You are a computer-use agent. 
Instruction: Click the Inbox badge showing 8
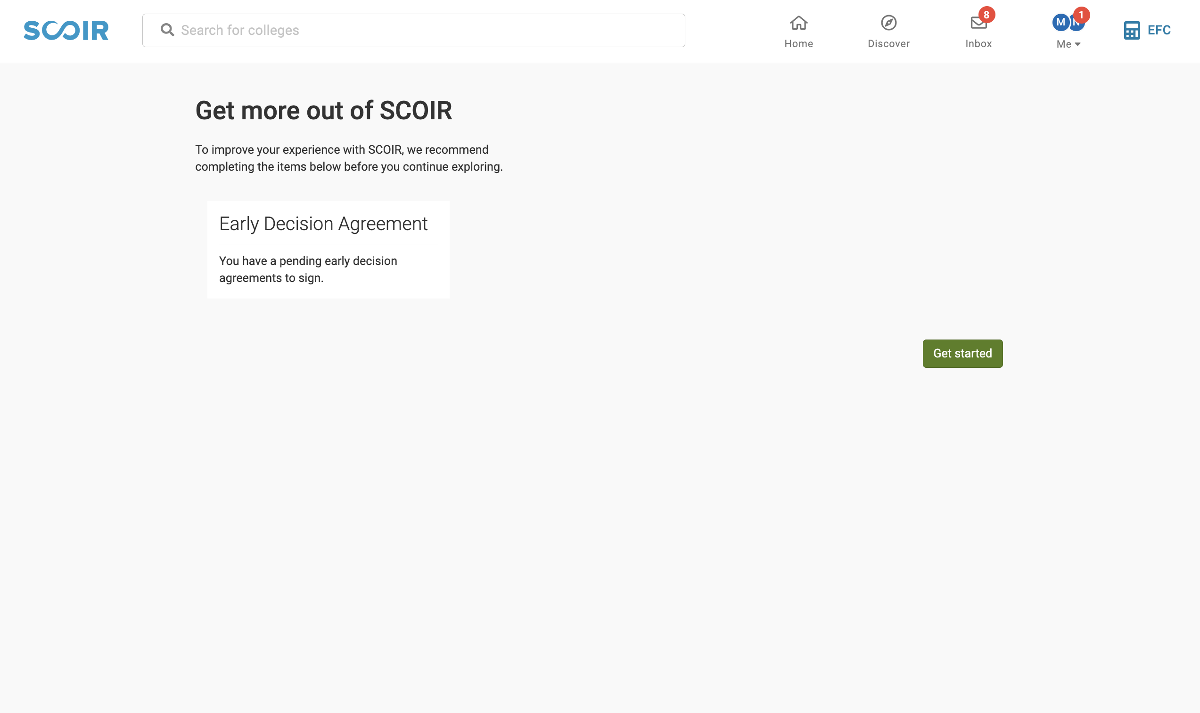coord(986,15)
